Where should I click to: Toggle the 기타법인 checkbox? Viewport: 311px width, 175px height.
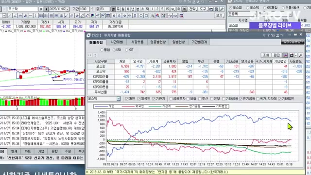click(x=280, y=99)
